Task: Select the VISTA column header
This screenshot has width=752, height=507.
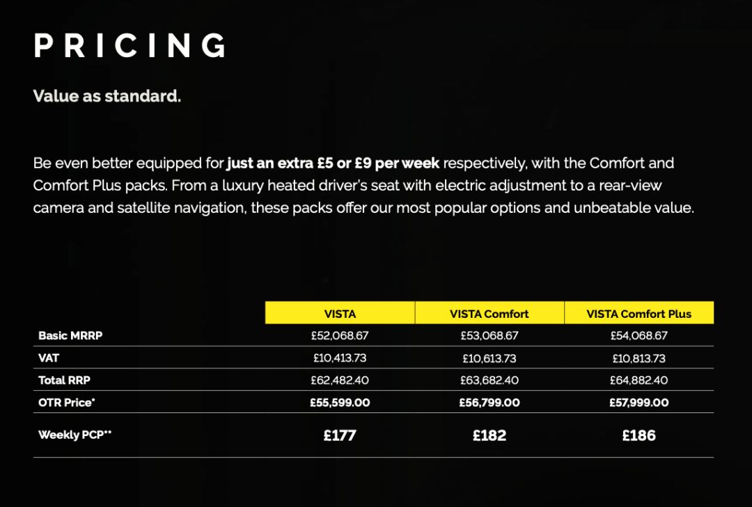Action: (340, 314)
